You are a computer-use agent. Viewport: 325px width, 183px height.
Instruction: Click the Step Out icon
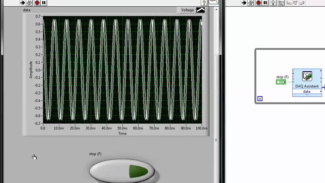[302, 3]
